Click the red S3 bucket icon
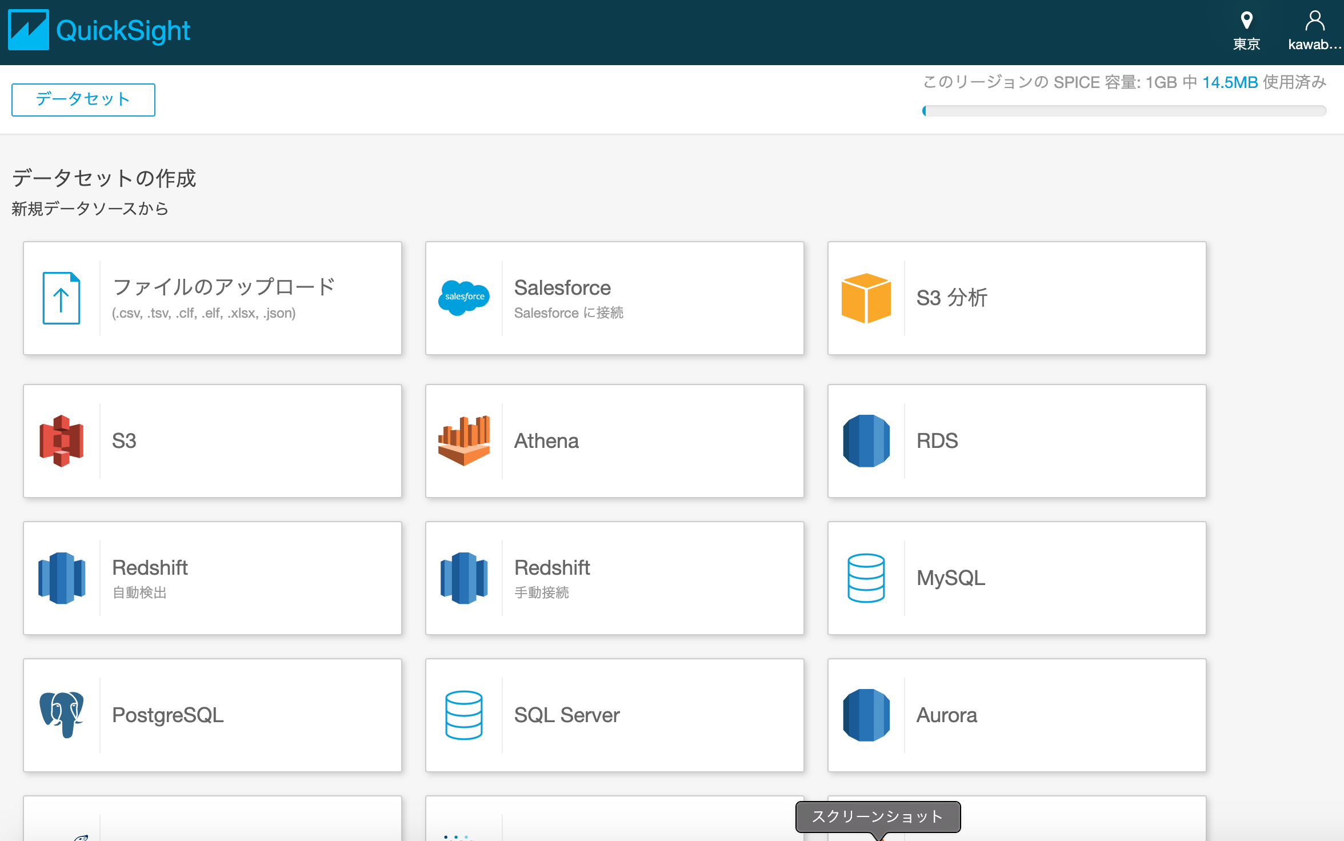The height and width of the screenshot is (841, 1344). pos(62,440)
